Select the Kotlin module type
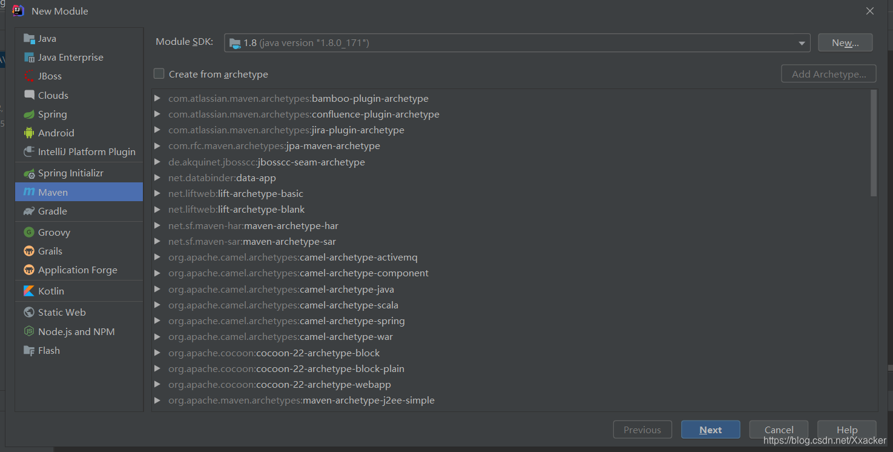The height and width of the screenshot is (452, 893). [x=79, y=291]
